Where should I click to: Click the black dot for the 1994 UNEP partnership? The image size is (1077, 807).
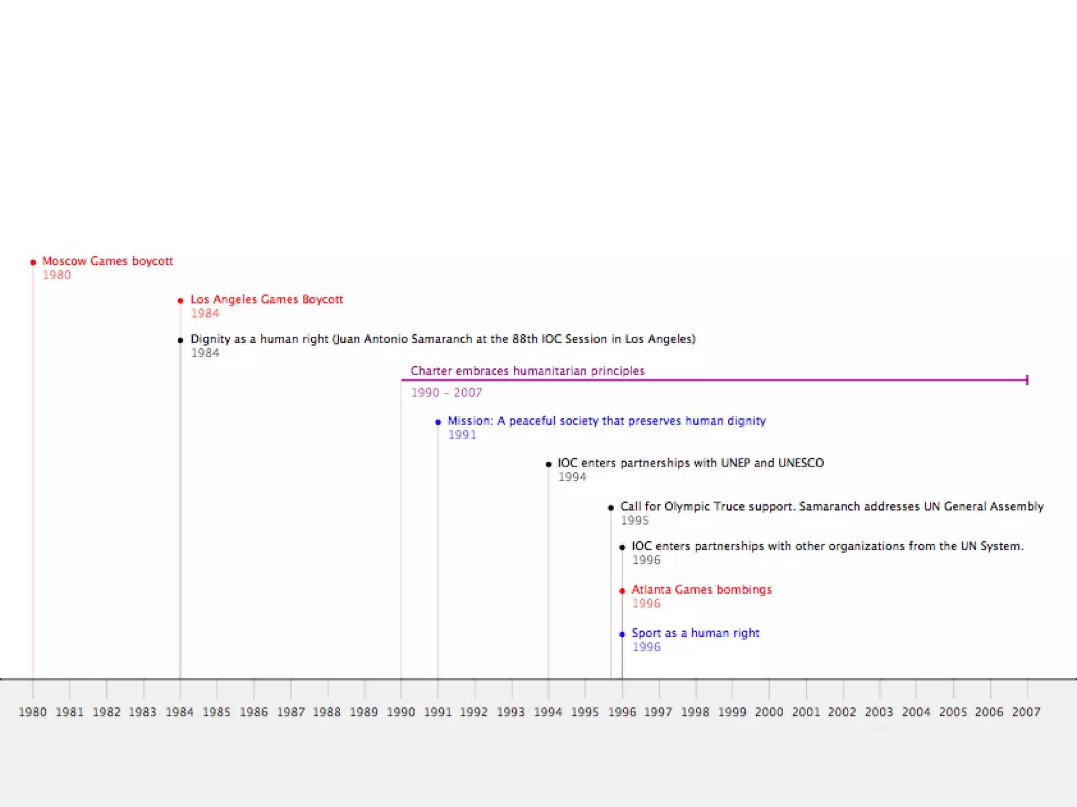548,464
